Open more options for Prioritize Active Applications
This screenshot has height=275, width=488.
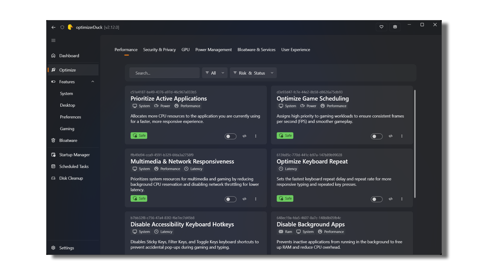click(x=256, y=136)
